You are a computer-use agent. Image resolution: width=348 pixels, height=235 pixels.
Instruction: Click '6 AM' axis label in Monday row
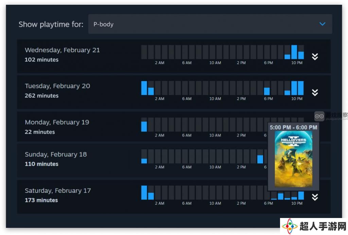(187, 135)
